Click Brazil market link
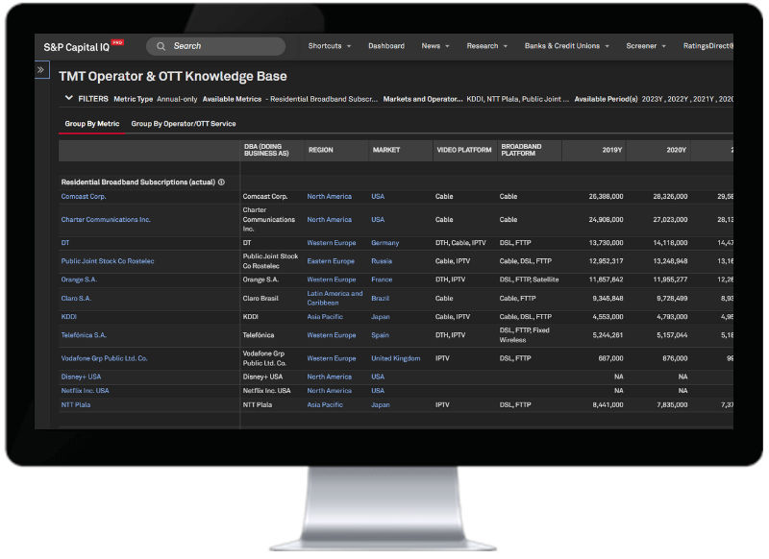 click(380, 299)
